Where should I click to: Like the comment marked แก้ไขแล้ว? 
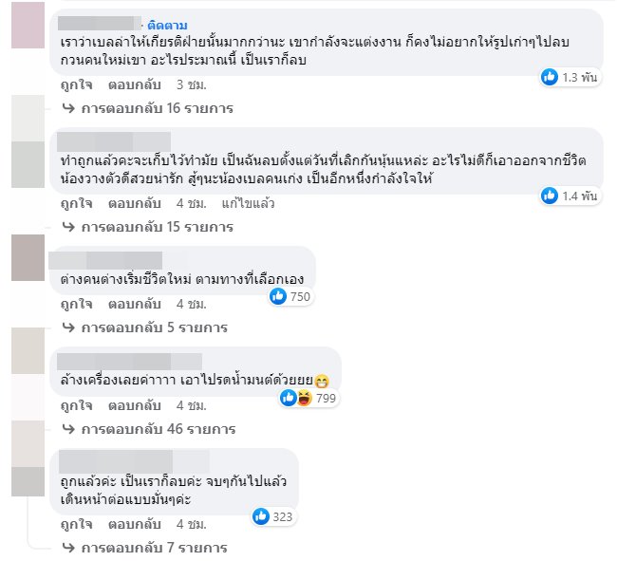(73, 201)
